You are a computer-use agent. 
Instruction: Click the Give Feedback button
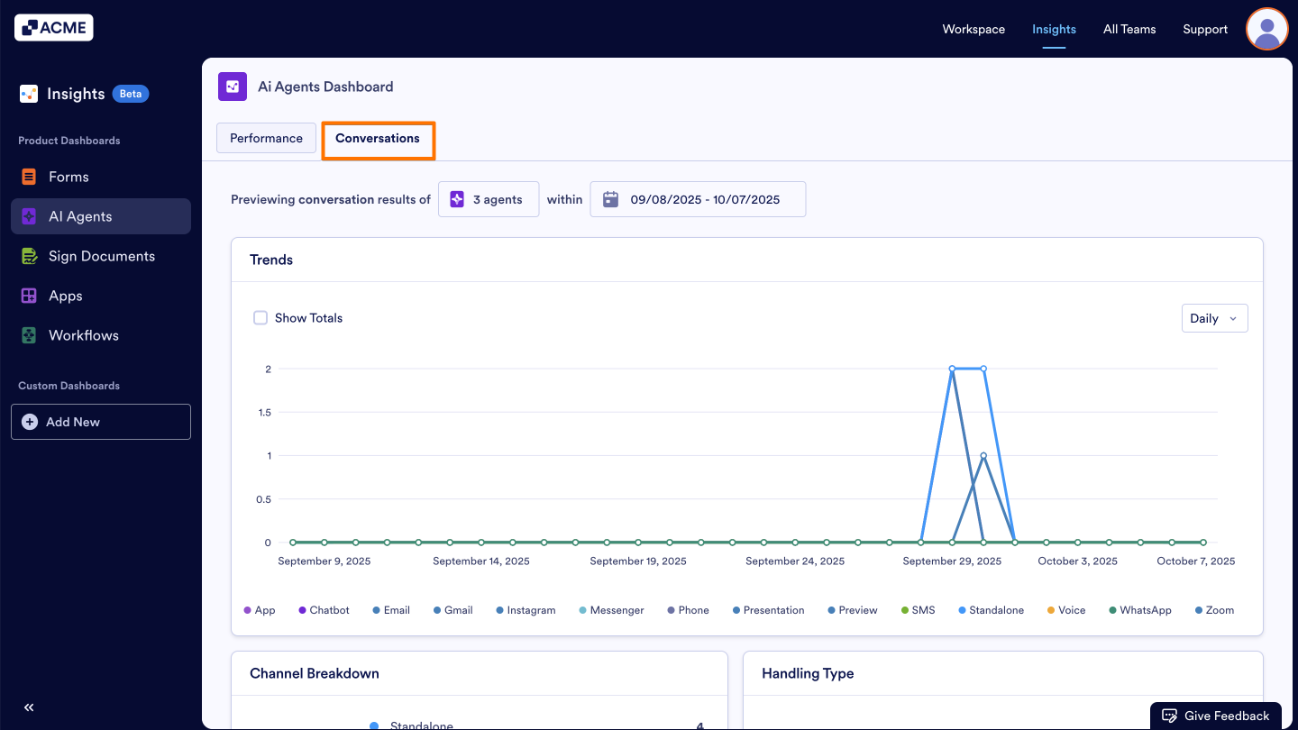tap(1216, 715)
